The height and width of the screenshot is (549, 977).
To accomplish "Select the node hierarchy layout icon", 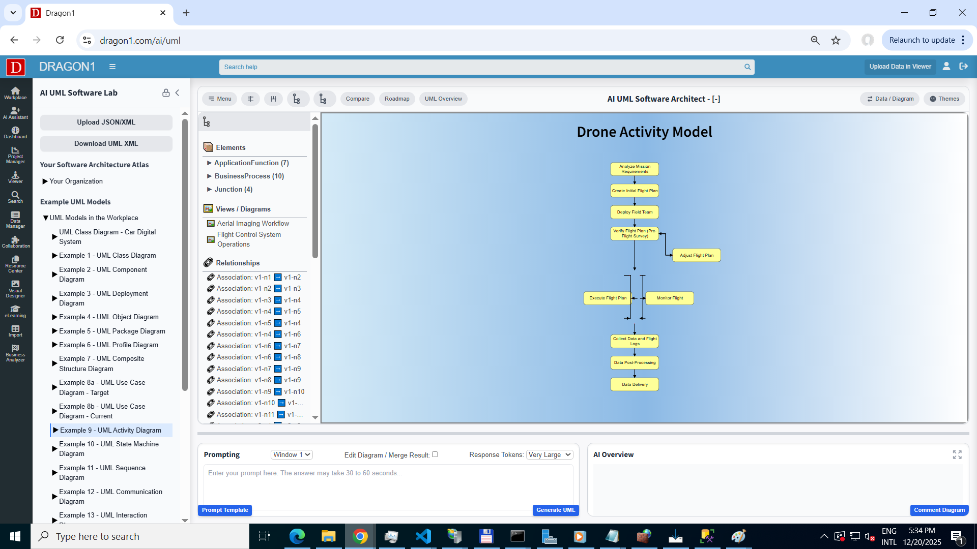I will point(298,99).
